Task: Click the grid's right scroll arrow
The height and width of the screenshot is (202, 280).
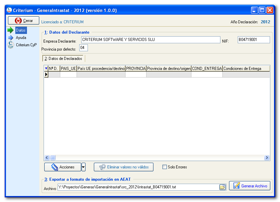Action: tap(267, 157)
